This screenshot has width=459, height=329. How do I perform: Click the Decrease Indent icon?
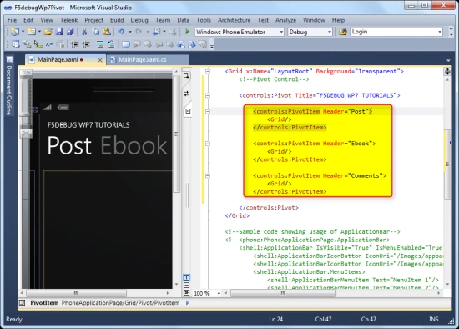coord(75,44)
